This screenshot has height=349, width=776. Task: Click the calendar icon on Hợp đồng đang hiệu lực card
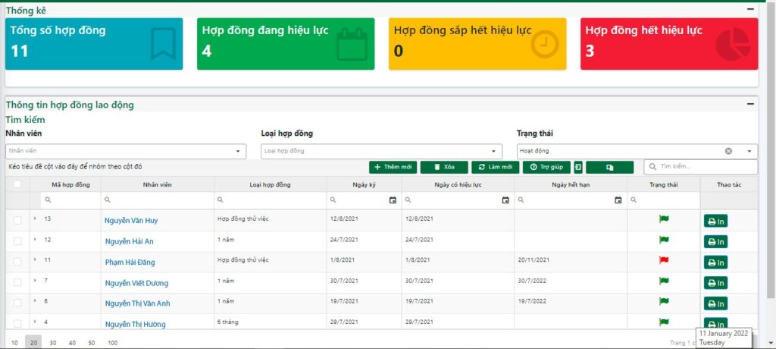pos(352,45)
